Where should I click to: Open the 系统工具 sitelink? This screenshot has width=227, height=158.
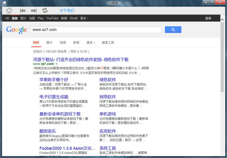[x=108, y=148]
